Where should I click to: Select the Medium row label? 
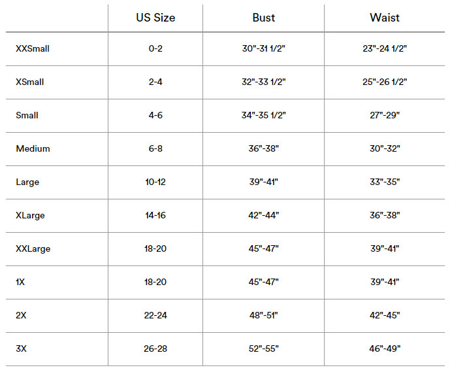pyautogui.click(x=33, y=148)
